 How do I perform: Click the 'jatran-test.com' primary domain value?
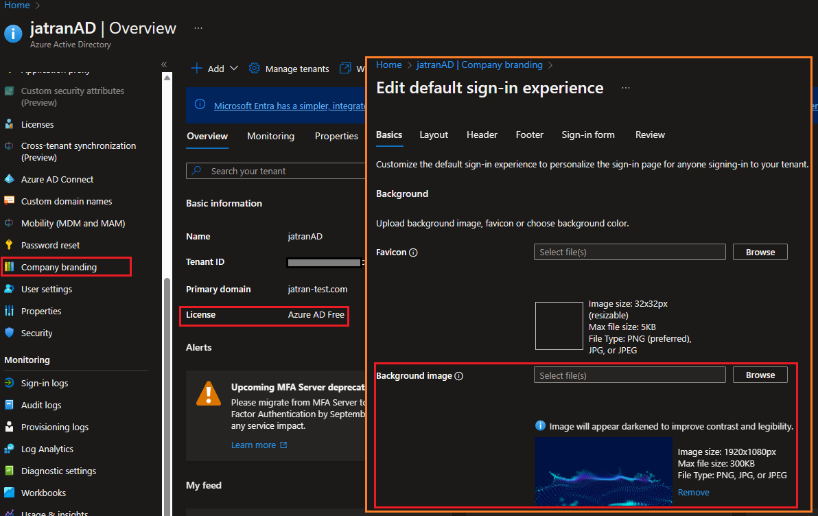tap(318, 289)
